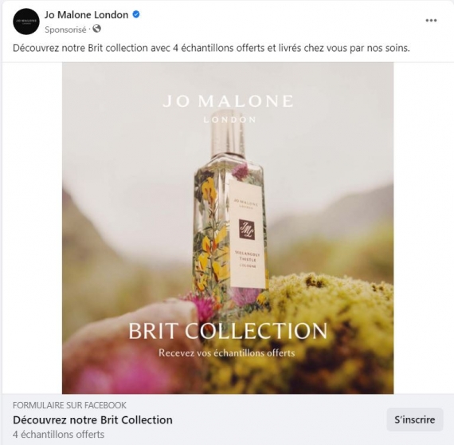The height and width of the screenshot is (445, 454).
Task: Open the Jo Malone London profile picture
Action: (26, 22)
